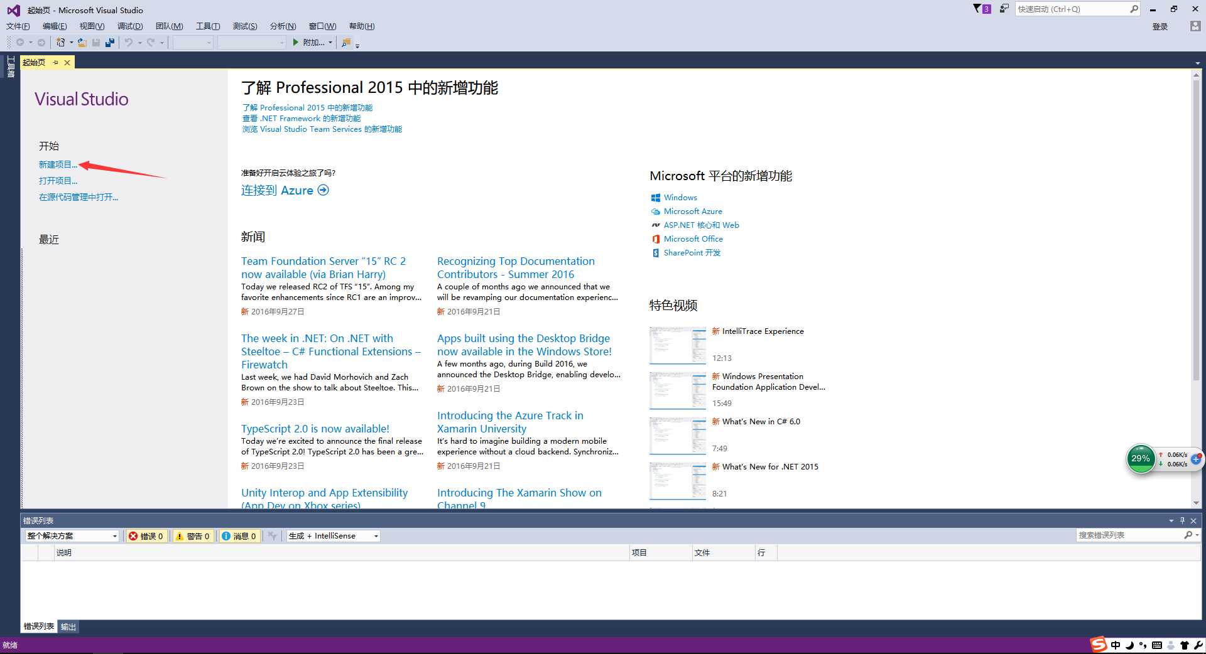
Task: Toggle the 消息 0 messages filter
Action: (239, 536)
